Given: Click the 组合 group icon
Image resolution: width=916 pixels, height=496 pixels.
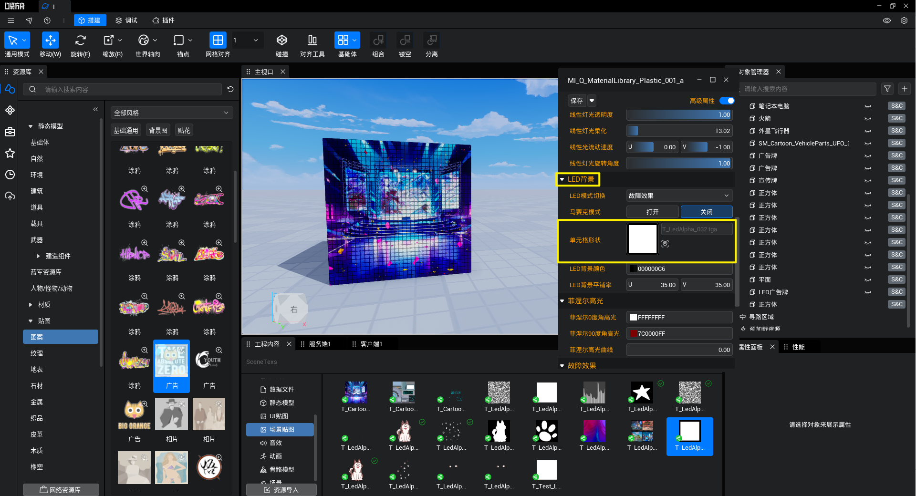Looking at the screenshot, I should [x=378, y=41].
